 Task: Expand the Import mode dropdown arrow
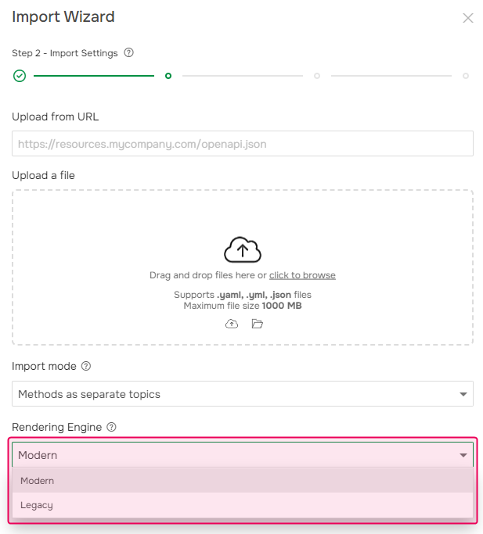pyautogui.click(x=463, y=394)
